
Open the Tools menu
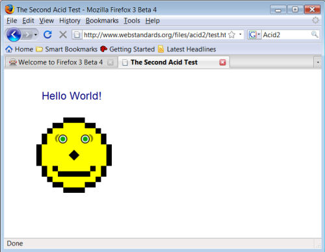[132, 21]
